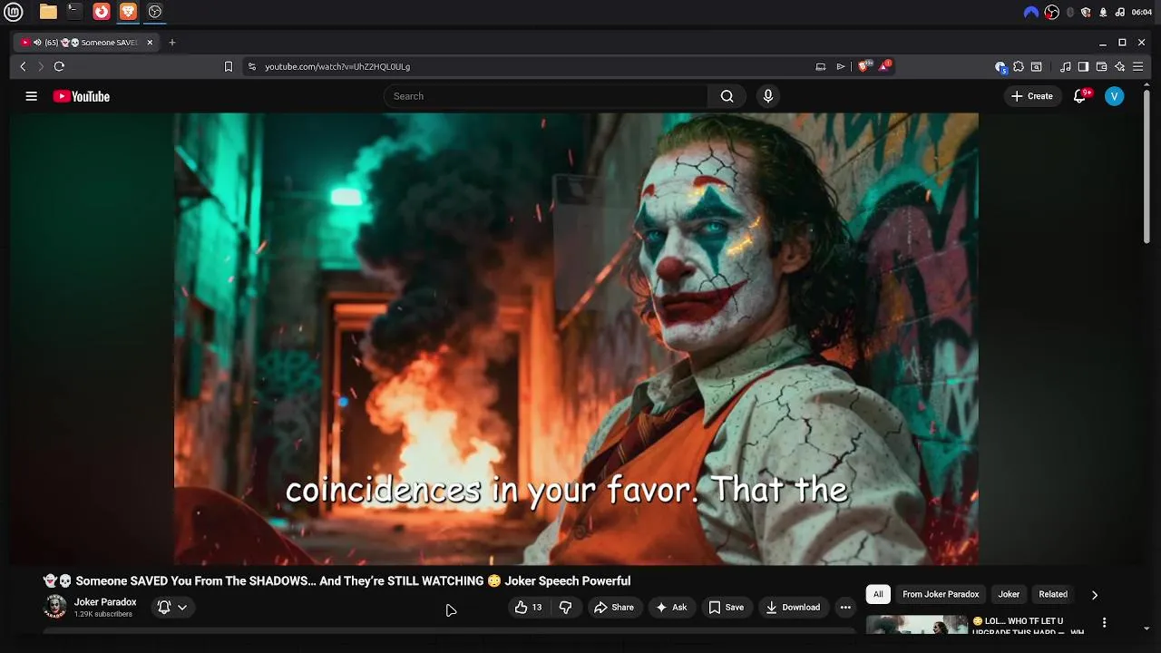Bookmark this page with the bookmark icon
Screen dimensions: 1161x653
tap(229, 66)
